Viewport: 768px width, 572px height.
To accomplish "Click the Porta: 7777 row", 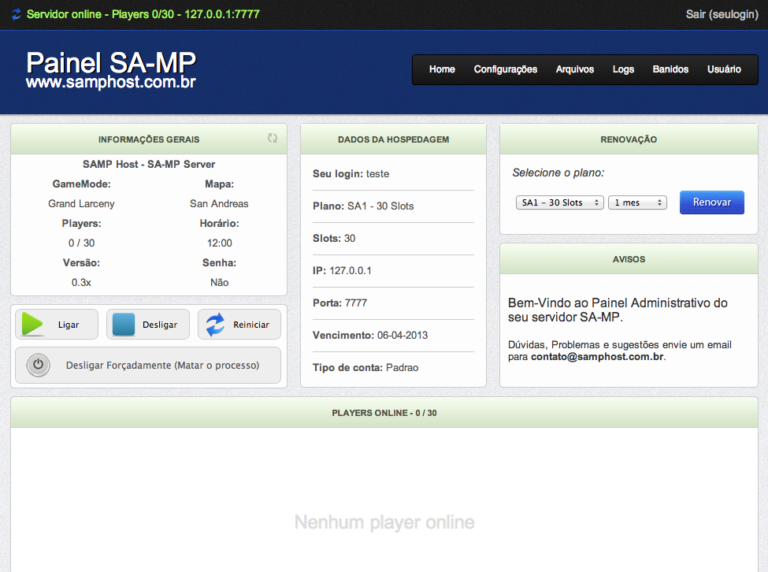I will pyautogui.click(x=393, y=303).
